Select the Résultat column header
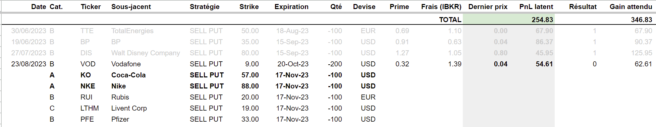Screen dimensions: 656x127 click(583, 7)
